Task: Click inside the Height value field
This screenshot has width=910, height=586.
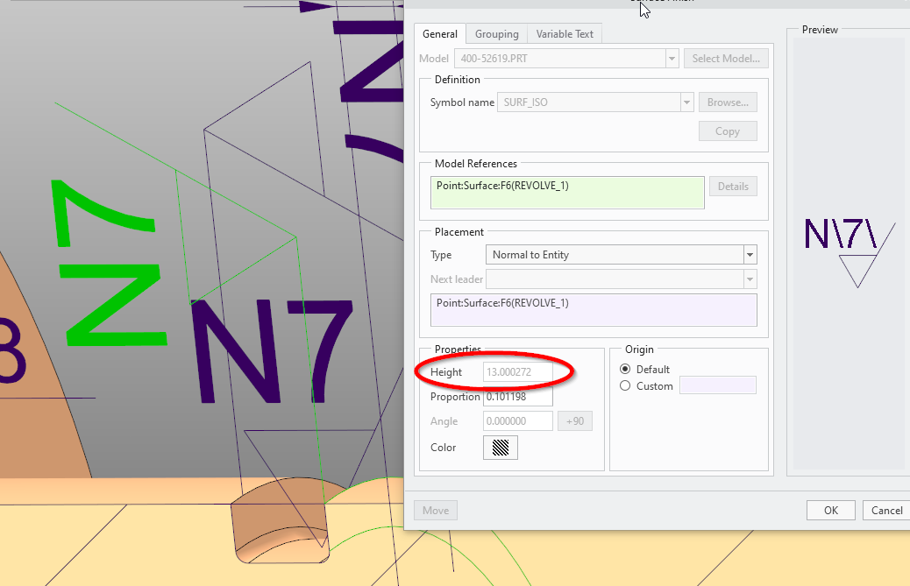Action: coord(517,371)
